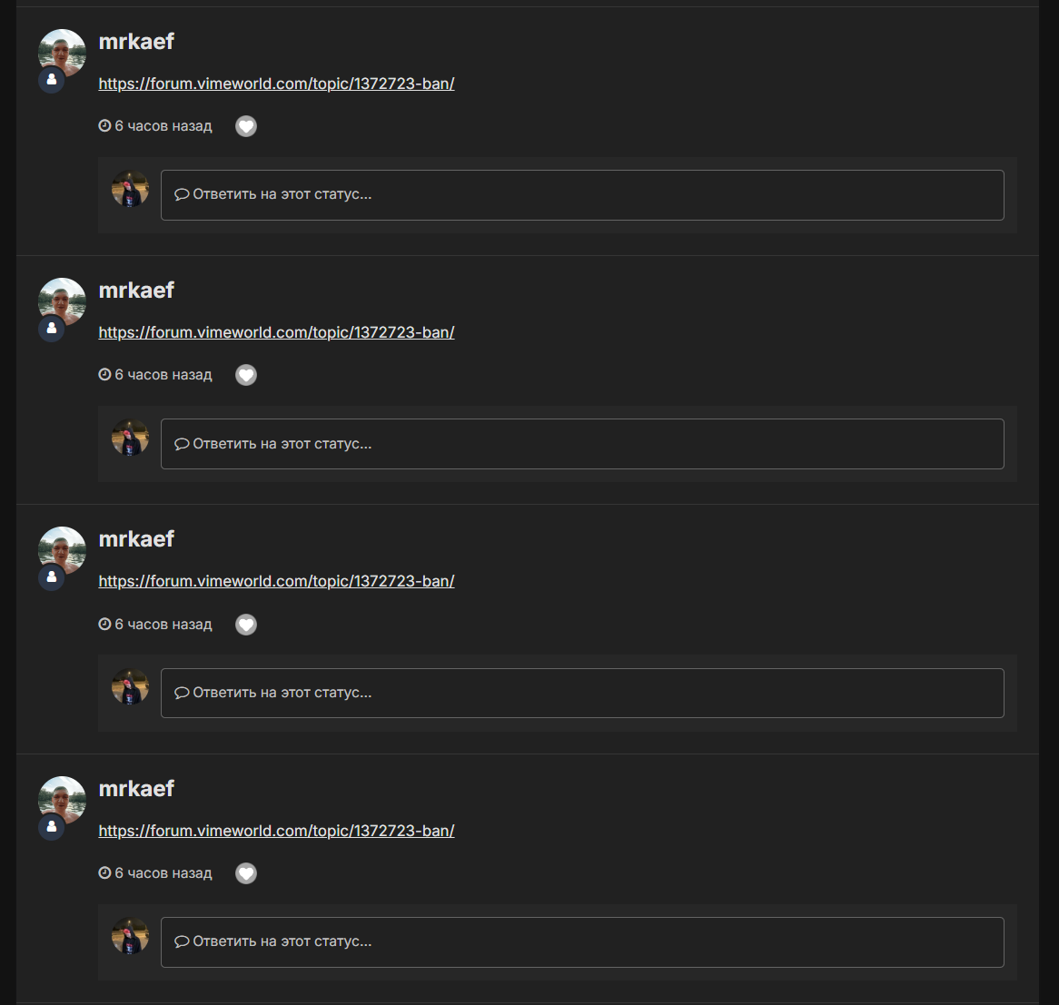Like the first mrkaef status with heart icon
The image size is (1059, 1005).
[246, 126]
